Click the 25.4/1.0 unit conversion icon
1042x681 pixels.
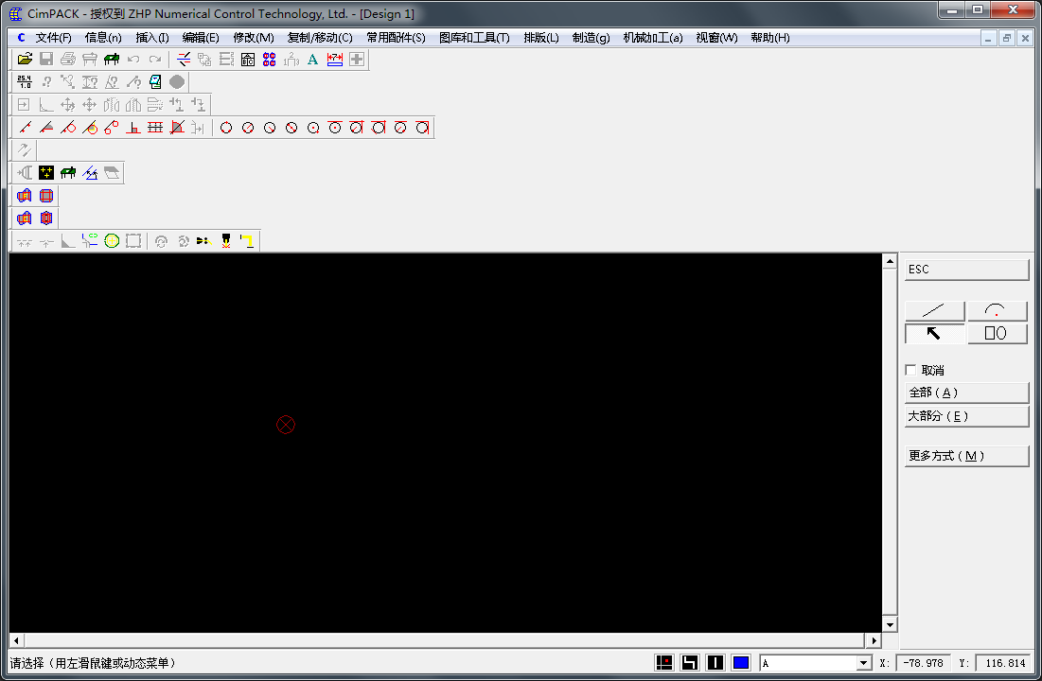25,81
